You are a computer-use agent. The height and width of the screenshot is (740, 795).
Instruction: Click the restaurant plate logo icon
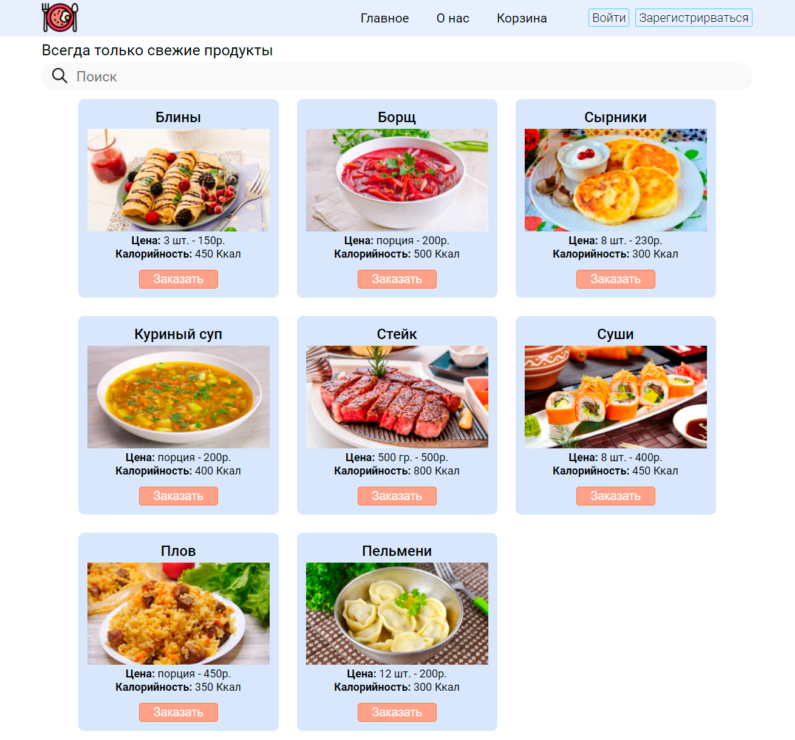tap(60, 18)
